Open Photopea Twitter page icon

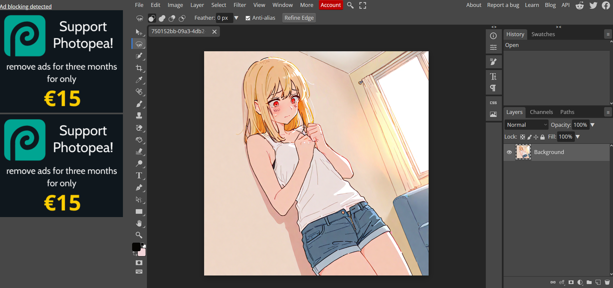coord(593,5)
